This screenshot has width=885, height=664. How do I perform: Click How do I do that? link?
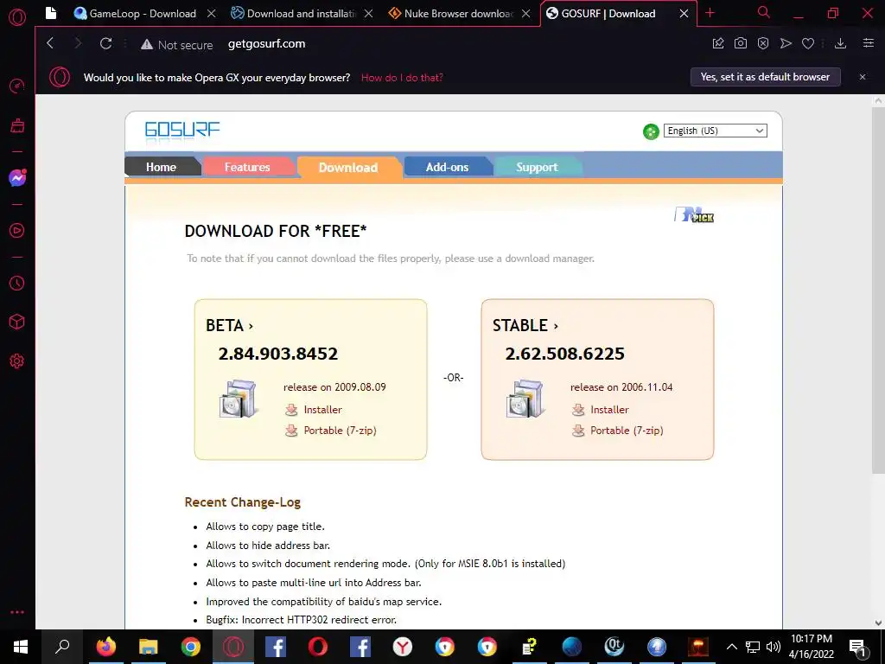(402, 78)
